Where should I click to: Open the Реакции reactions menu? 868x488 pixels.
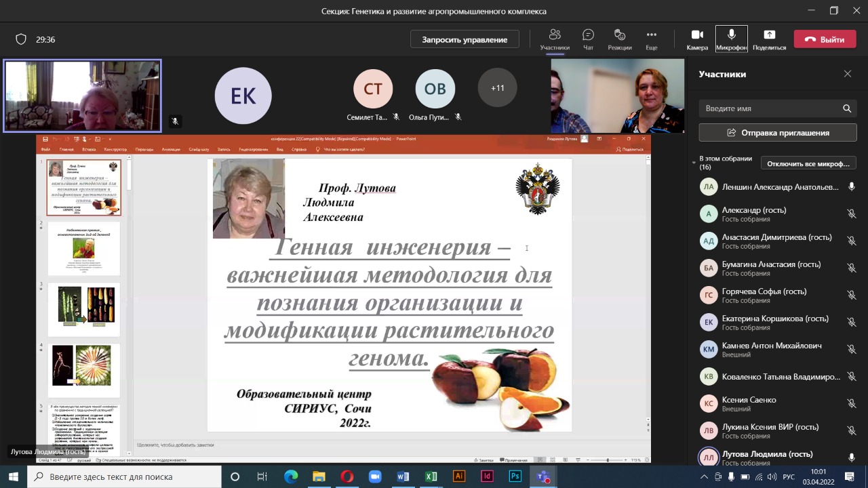pyautogui.click(x=619, y=39)
